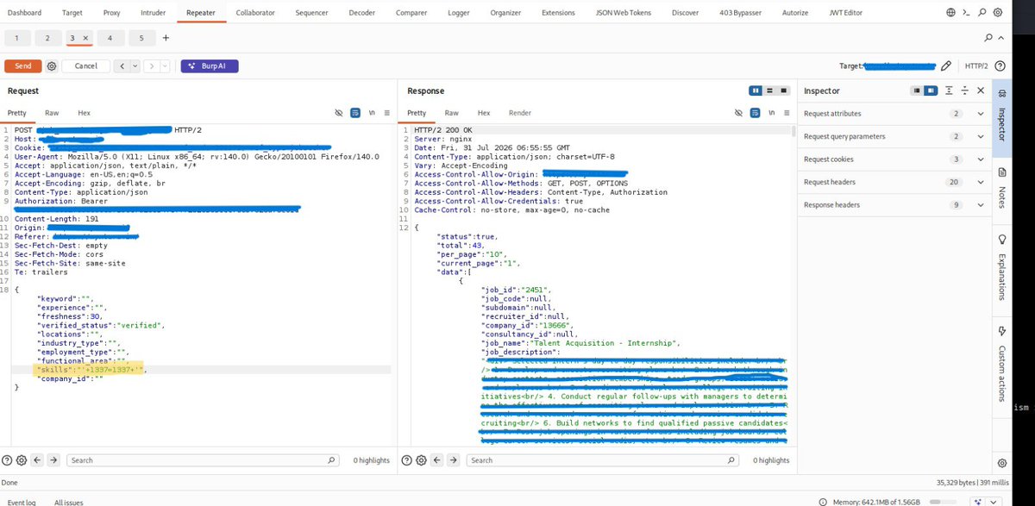Collapse all Inspector sections icon

(x=964, y=91)
